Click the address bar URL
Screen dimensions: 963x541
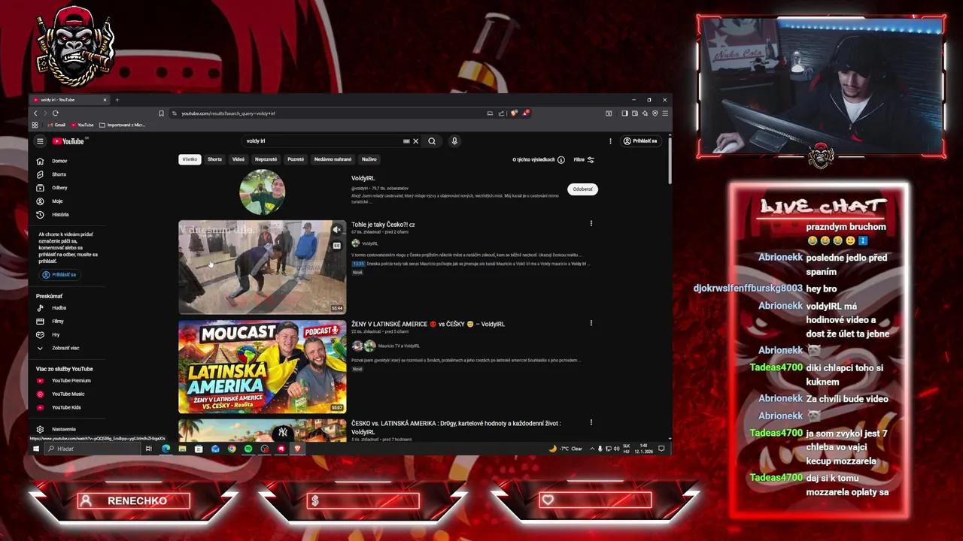pos(228,113)
